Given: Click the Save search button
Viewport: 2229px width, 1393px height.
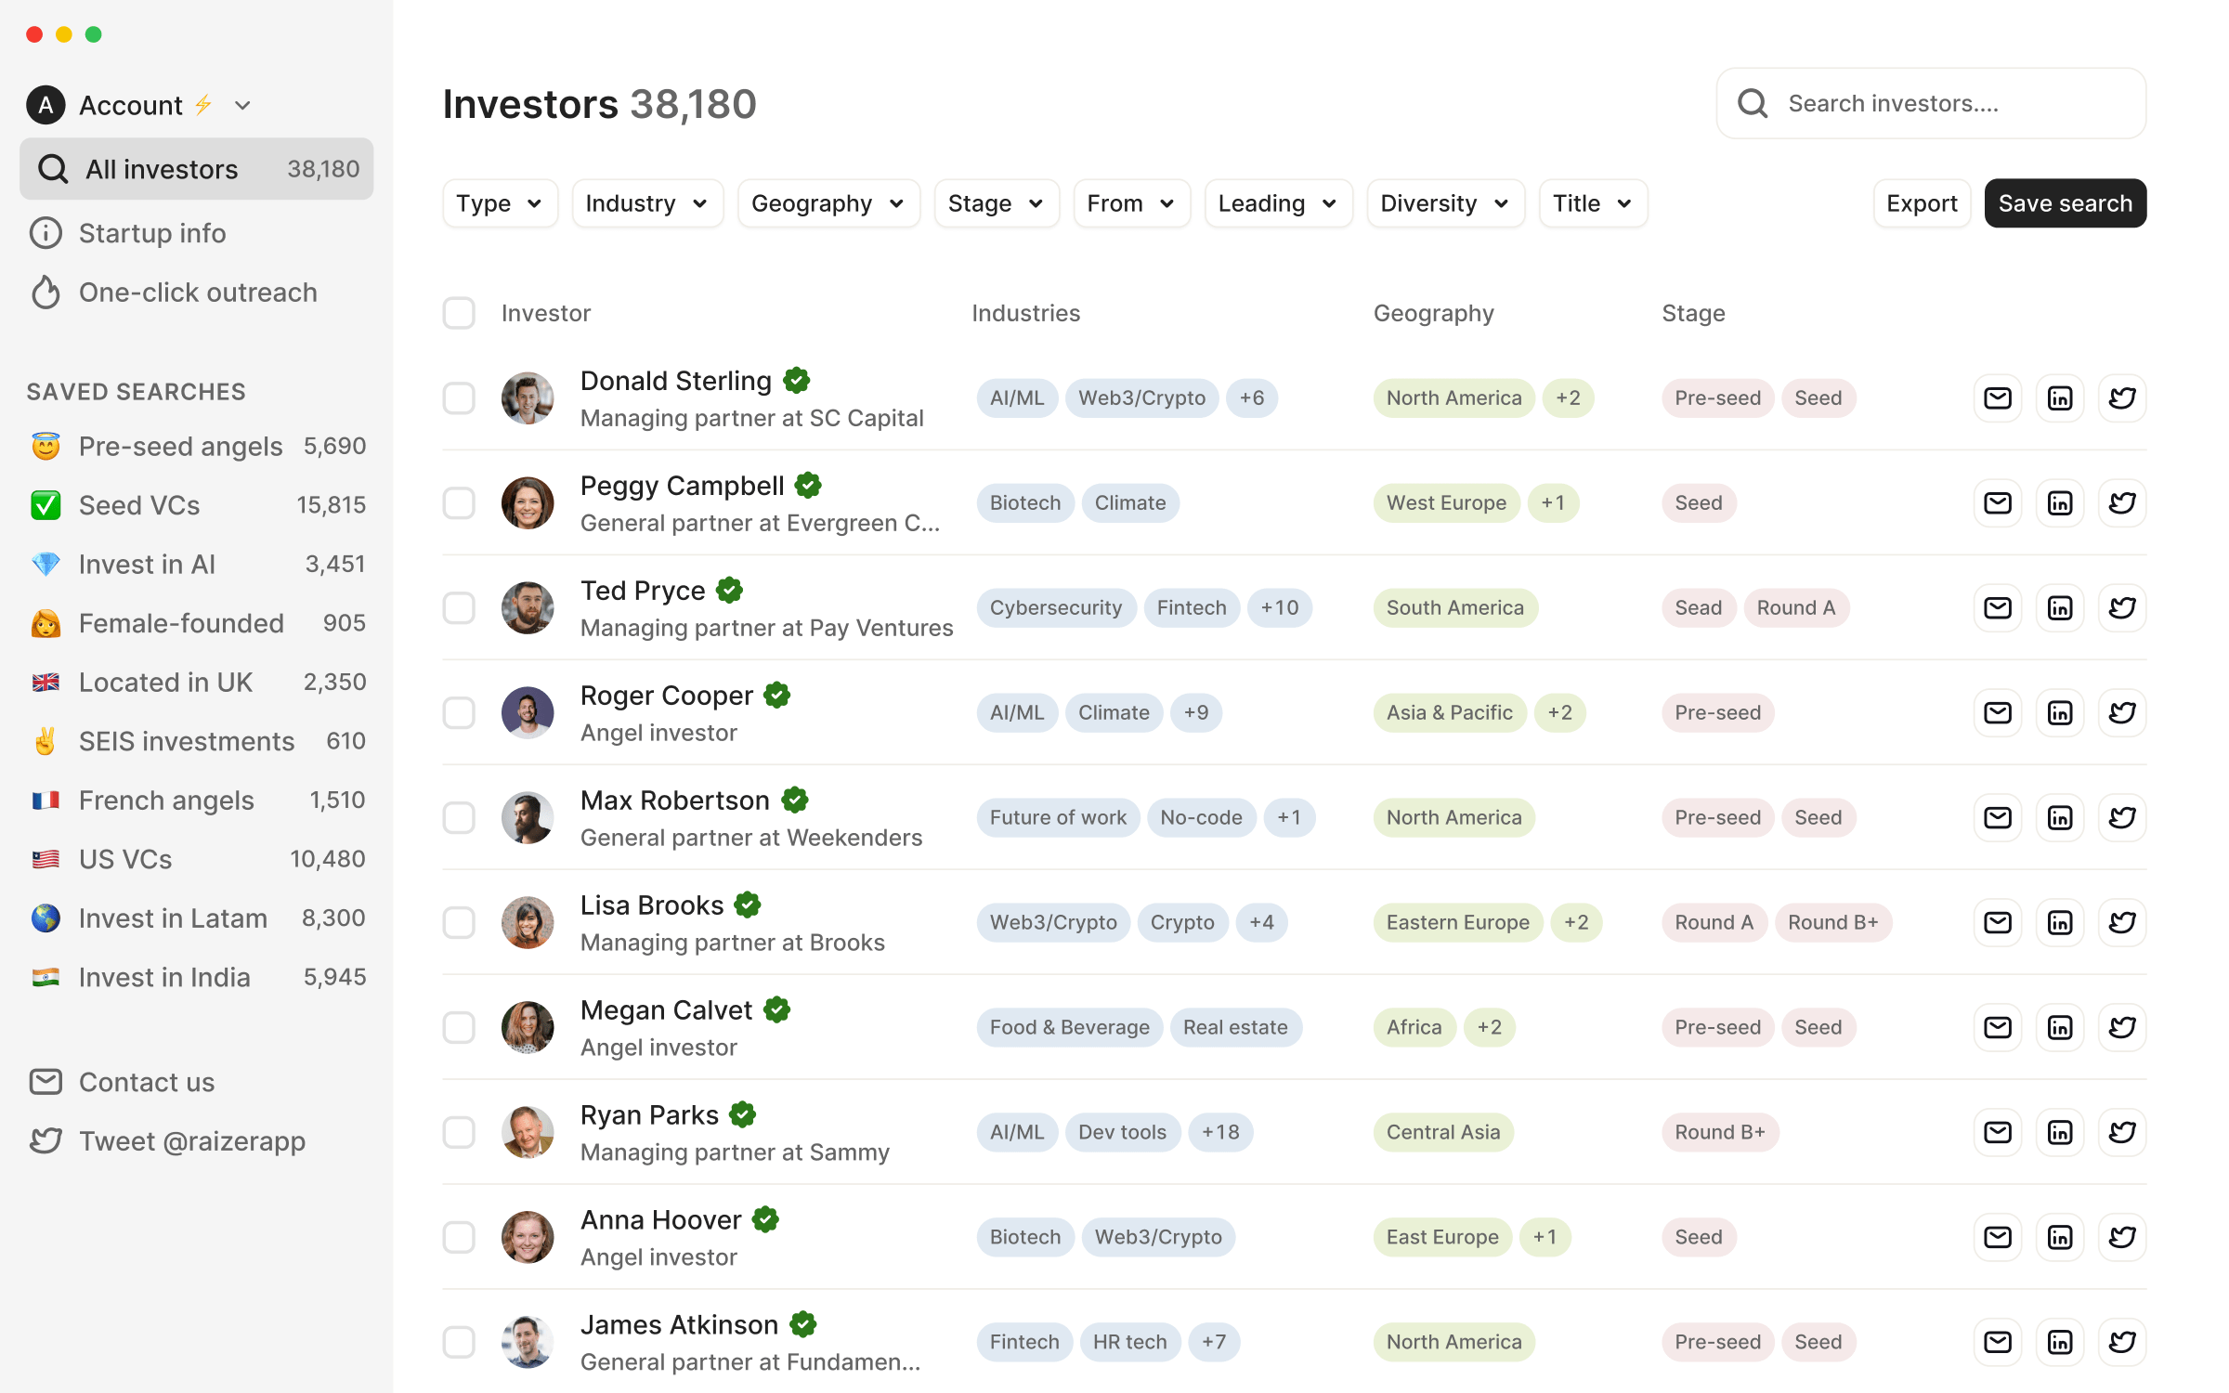Looking at the screenshot, I should pyautogui.click(x=2064, y=203).
